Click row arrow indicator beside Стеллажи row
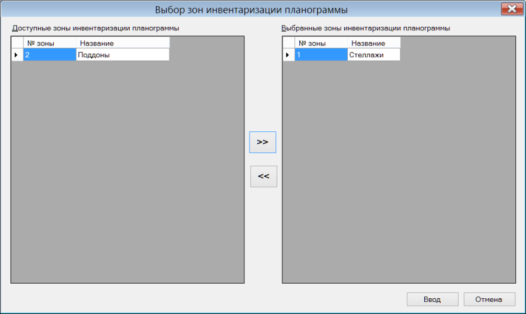The height and width of the screenshot is (314, 526). [289, 55]
